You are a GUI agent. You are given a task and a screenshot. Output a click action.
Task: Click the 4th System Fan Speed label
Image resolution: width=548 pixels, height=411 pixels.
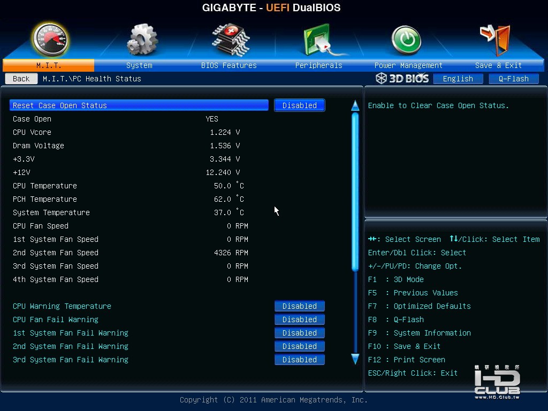(x=56, y=279)
